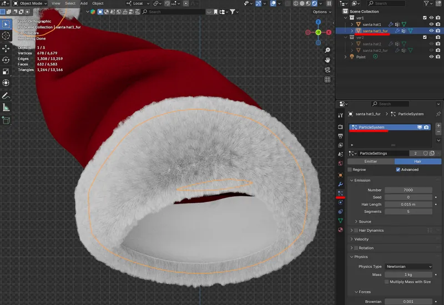Open the viewport Options dropdown
Image resolution: width=444 pixels, height=305 pixels.
click(322, 12)
